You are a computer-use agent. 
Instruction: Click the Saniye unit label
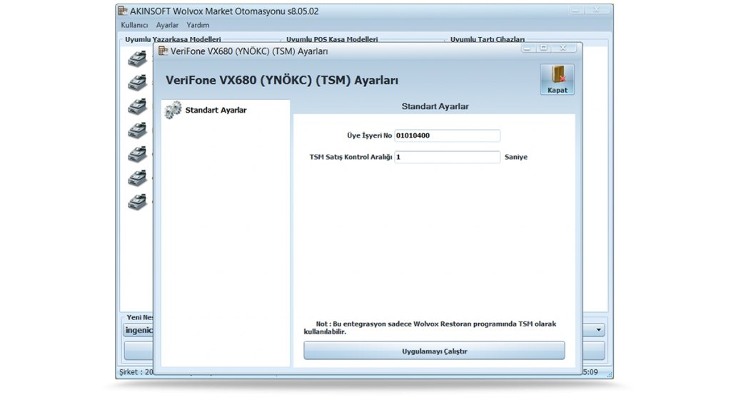516,158
